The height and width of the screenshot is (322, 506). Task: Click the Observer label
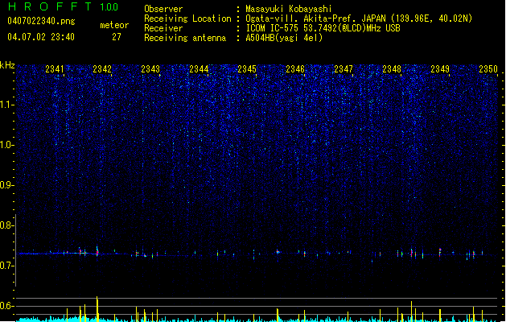(163, 9)
